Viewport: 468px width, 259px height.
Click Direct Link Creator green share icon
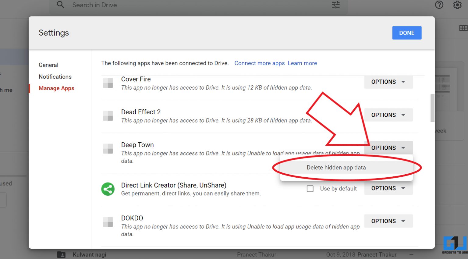(108, 189)
